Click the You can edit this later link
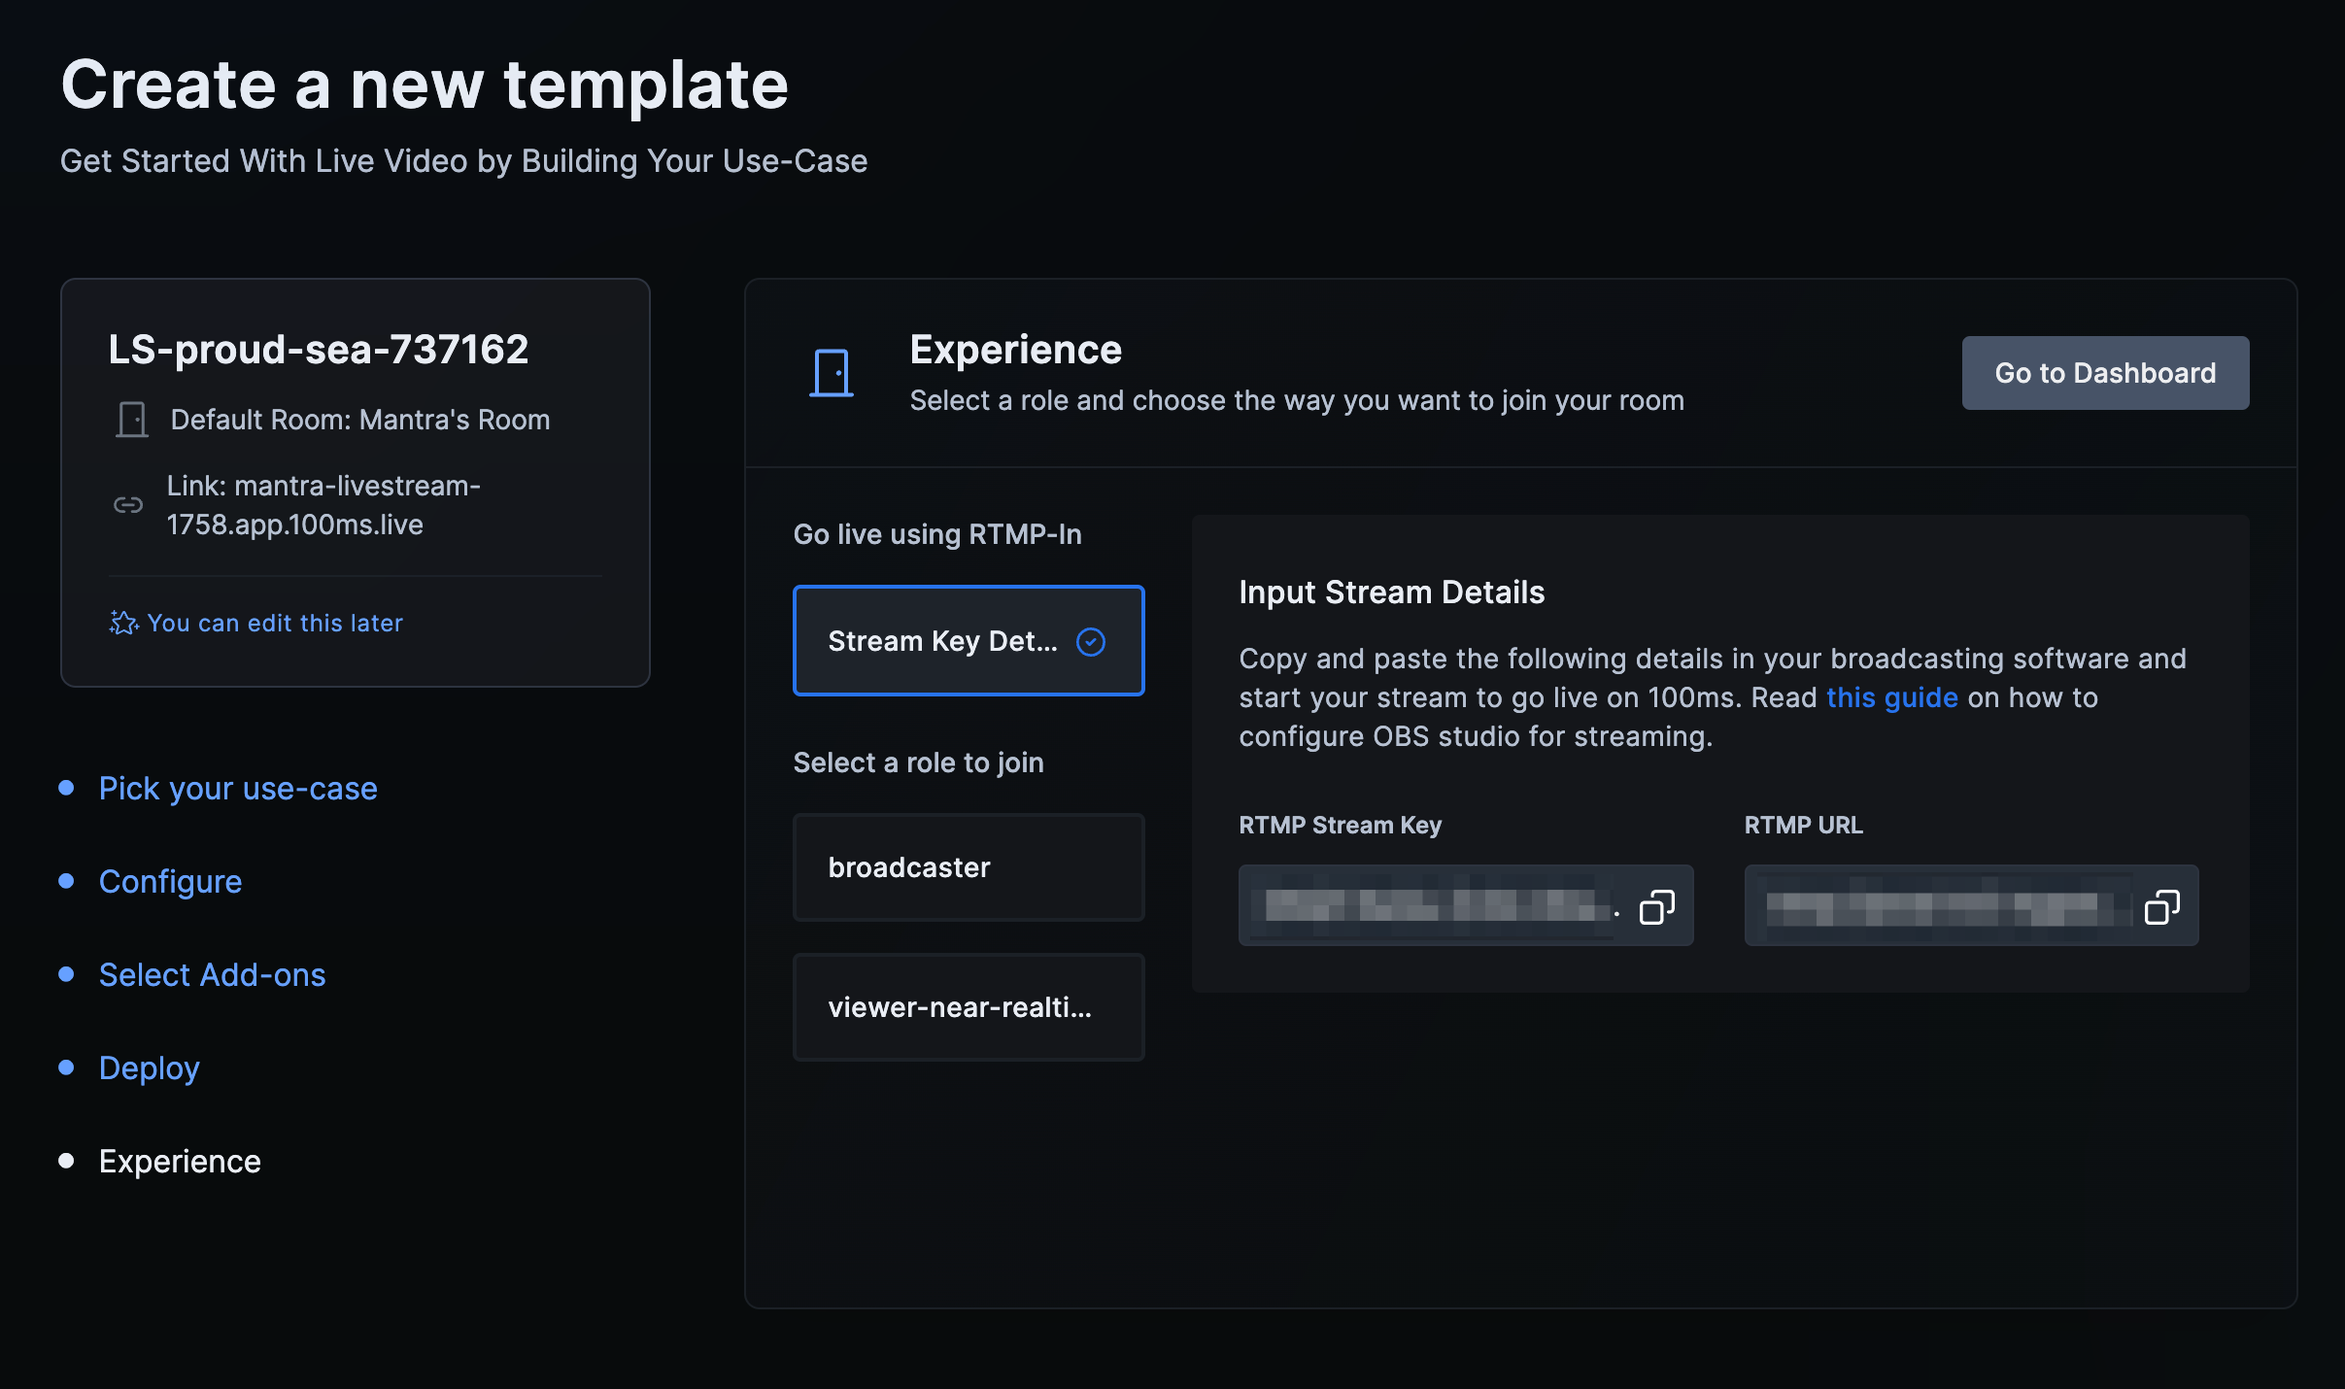The width and height of the screenshot is (2345, 1389). 276,623
